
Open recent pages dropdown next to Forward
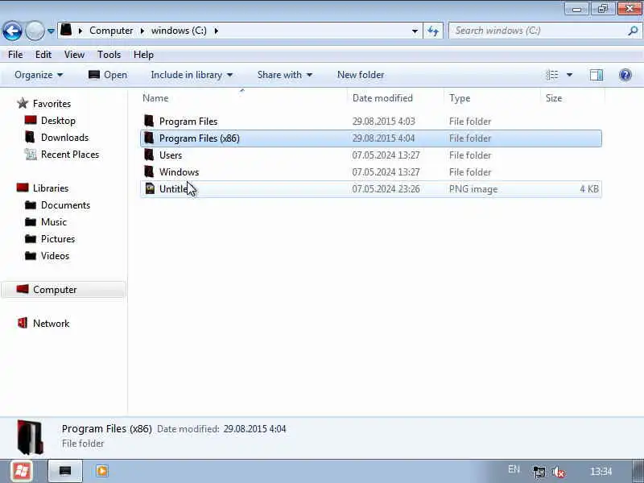[x=51, y=31]
